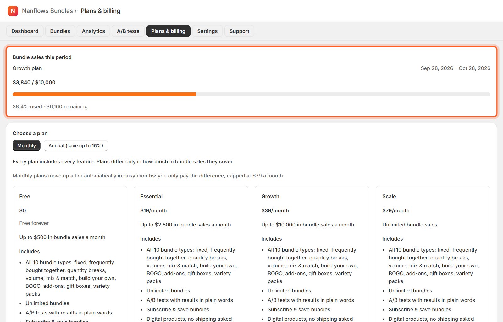Image resolution: width=503 pixels, height=322 pixels.
Task: Select the Free plan card title
Action: point(25,196)
